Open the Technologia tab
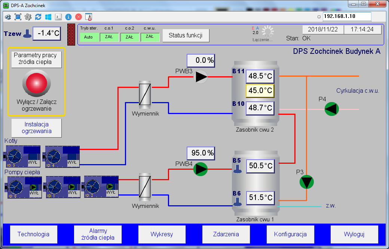Image resolution: width=389 pixels, height=249 pixels. 34,234
